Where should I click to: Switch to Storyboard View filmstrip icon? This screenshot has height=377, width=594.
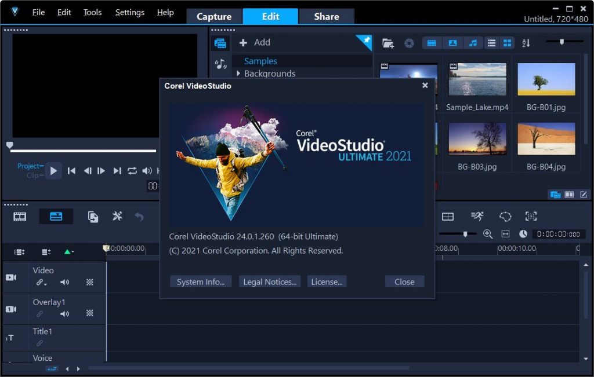click(x=20, y=217)
